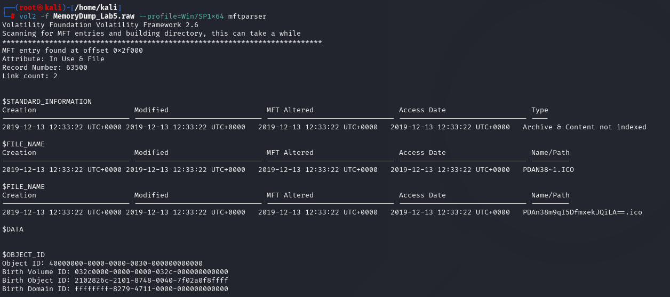Click the Type column header

click(x=540, y=110)
